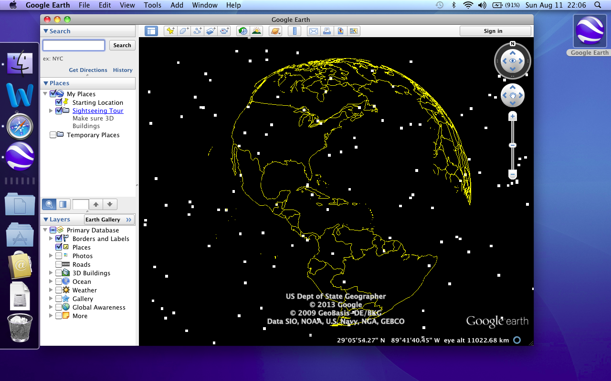
Task: Click the zoom-in plus on the zoom slider
Action: click(513, 116)
